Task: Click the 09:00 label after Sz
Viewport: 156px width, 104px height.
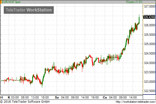Action: (75, 97)
